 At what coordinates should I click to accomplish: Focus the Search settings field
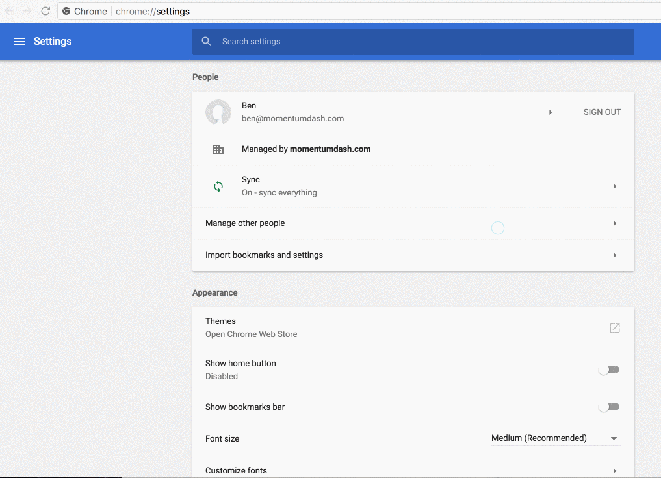[413, 42]
